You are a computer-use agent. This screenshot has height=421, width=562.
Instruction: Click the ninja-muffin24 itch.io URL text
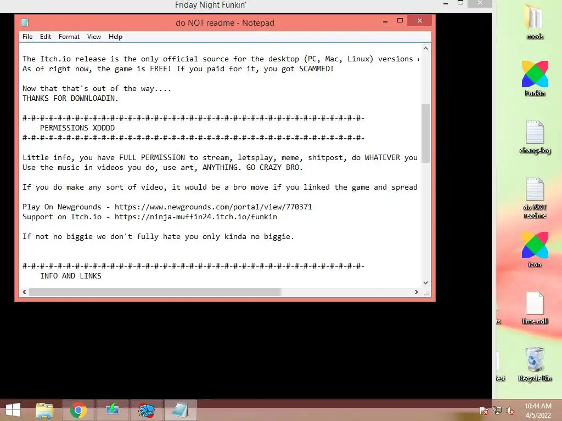(x=196, y=217)
